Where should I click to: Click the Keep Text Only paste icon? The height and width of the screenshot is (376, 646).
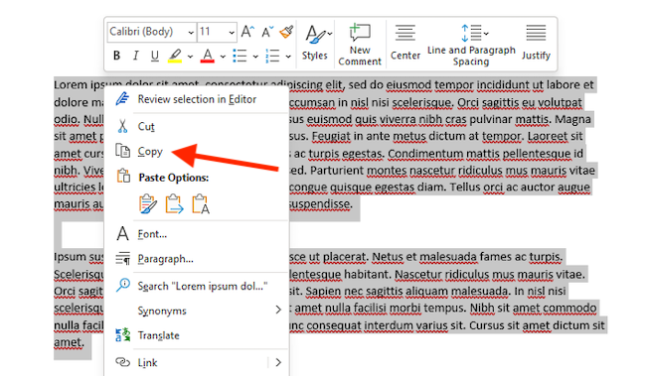pyautogui.click(x=201, y=204)
